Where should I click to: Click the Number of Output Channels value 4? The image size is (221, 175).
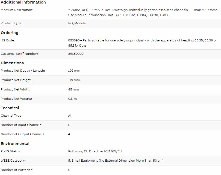69,134
